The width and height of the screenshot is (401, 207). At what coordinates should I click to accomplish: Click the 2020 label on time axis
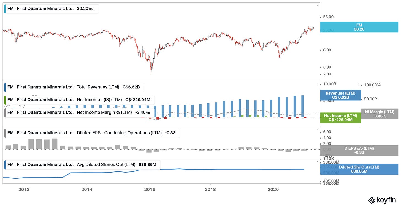point(273,190)
